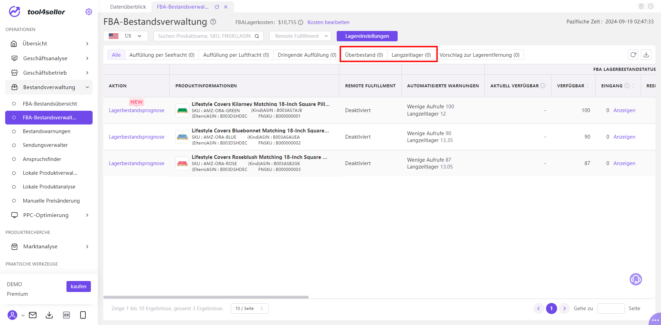This screenshot has height=325, width=661.
Task: Select the Überbestand (0) filter
Action: 364,55
